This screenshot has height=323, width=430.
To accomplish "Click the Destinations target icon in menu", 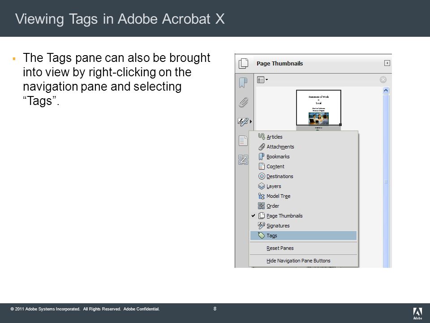I will point(262,176).
